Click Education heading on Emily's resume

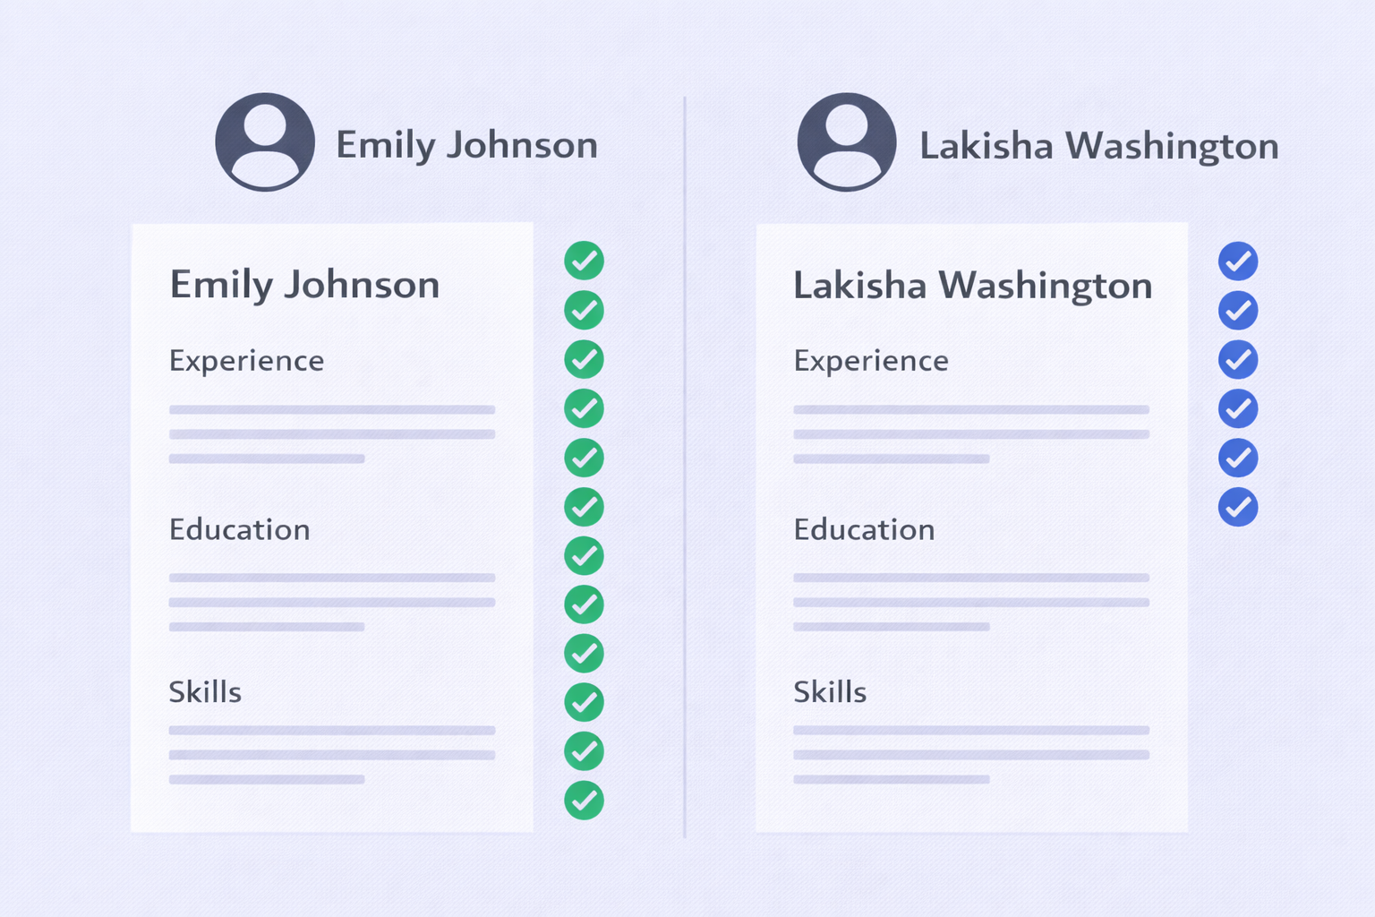(239, 530)
